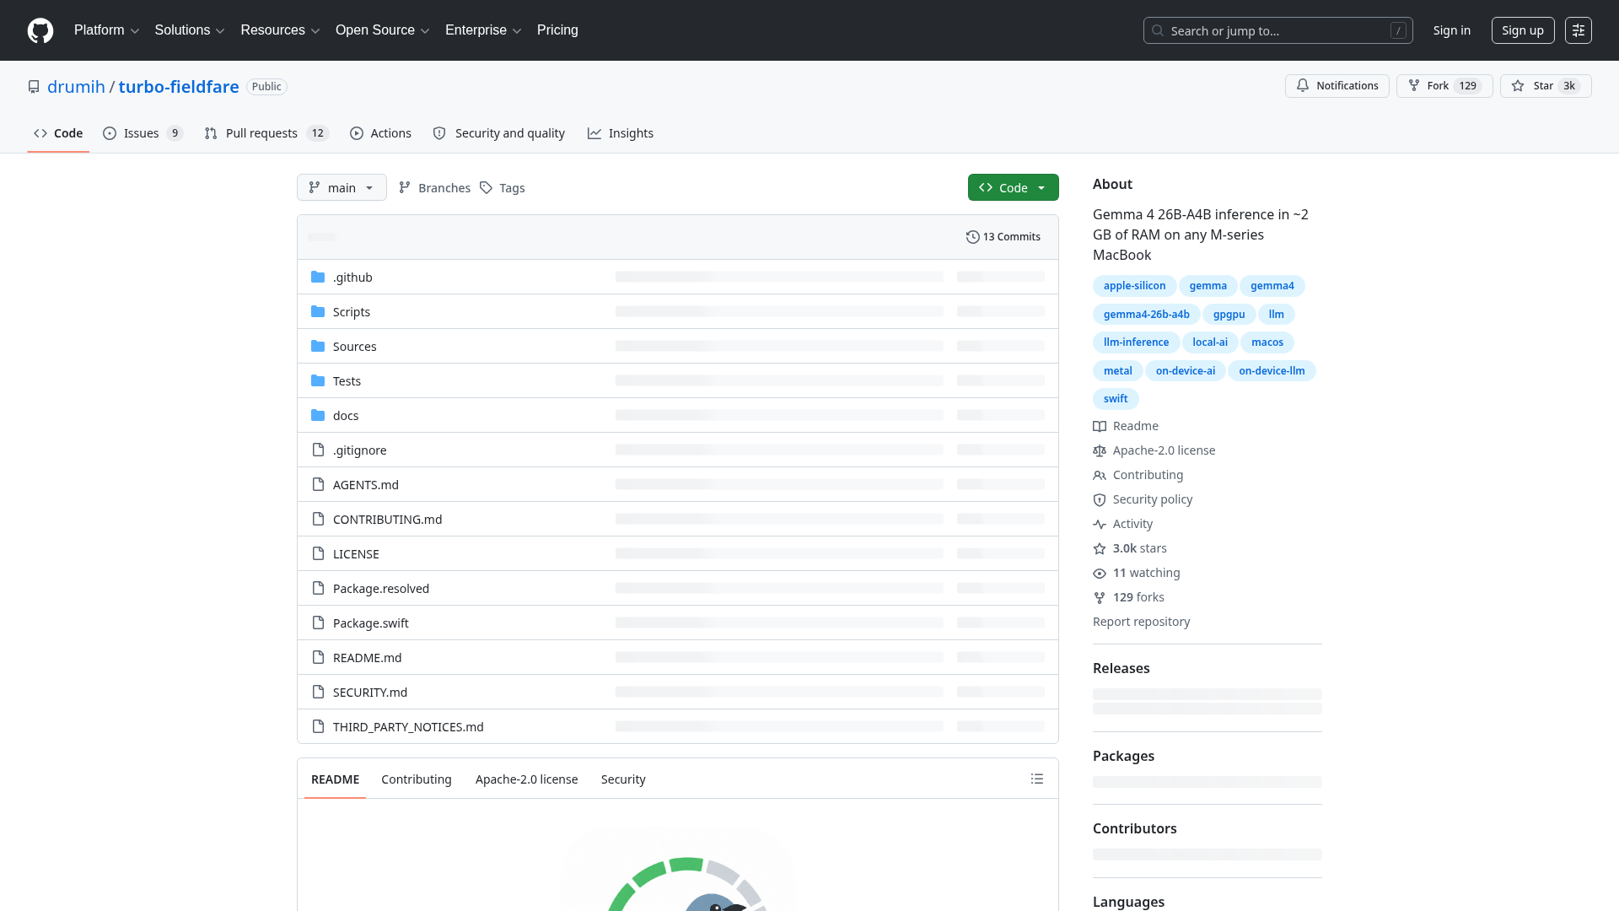View the 3.0k stars list

[x=1130, y=548]
